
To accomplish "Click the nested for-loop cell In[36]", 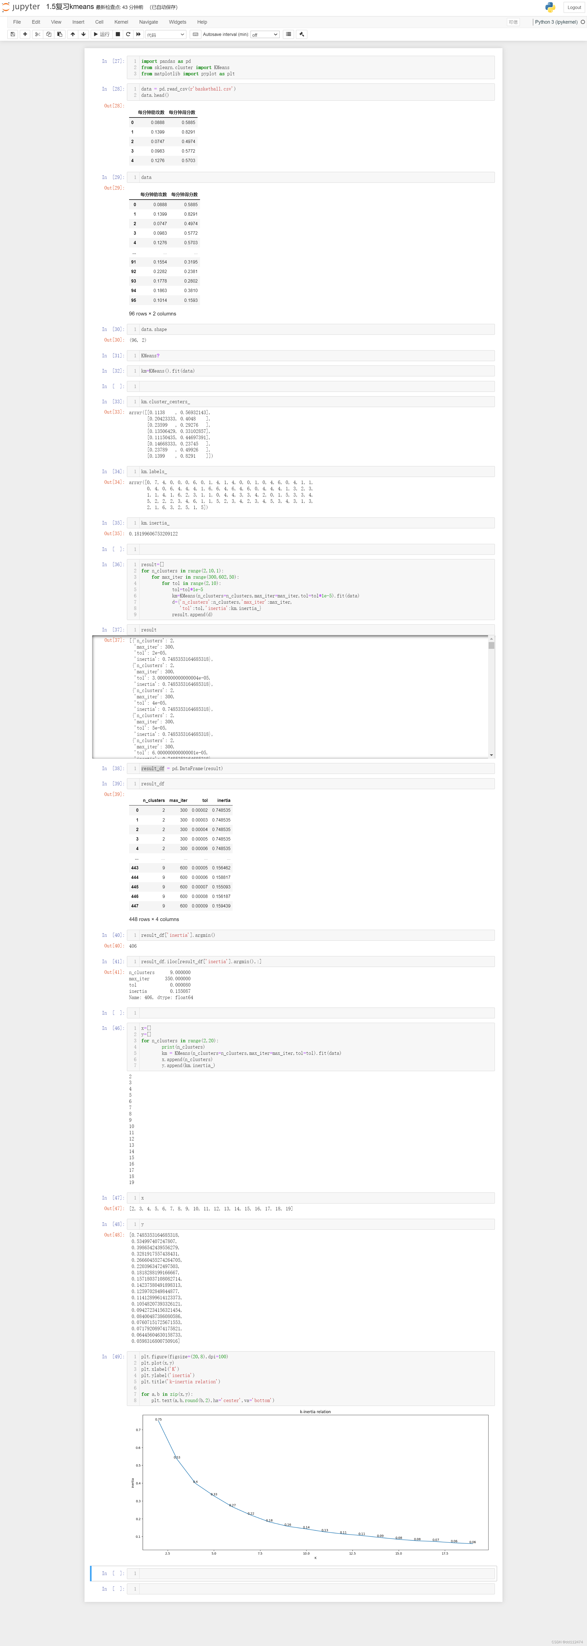I will 310,590.
